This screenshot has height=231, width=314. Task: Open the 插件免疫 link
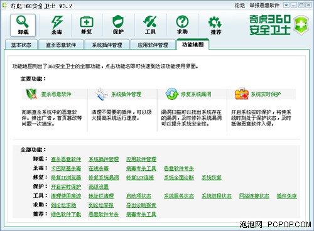(x=287, y=196)
